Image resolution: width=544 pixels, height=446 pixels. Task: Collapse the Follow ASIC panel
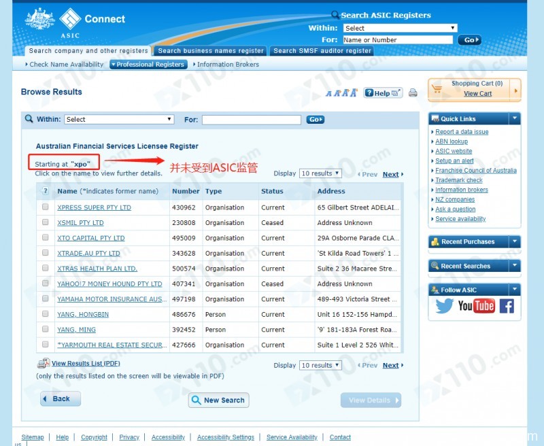pos(515,289)
